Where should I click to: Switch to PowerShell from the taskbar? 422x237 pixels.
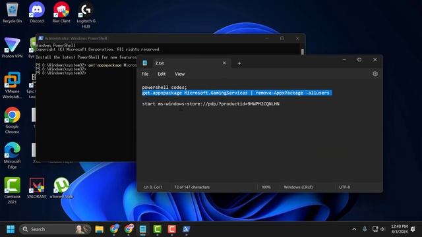186,229
